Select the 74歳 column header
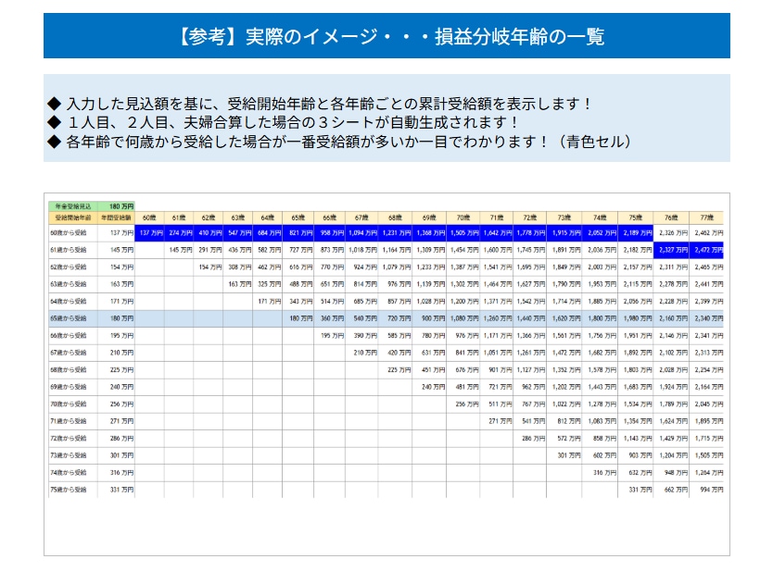The image size is (773, 584). pyautogui.click(x=600, y=217)
